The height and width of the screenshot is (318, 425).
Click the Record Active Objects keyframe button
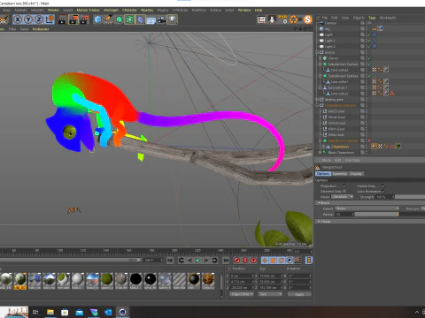click(236, 261)
